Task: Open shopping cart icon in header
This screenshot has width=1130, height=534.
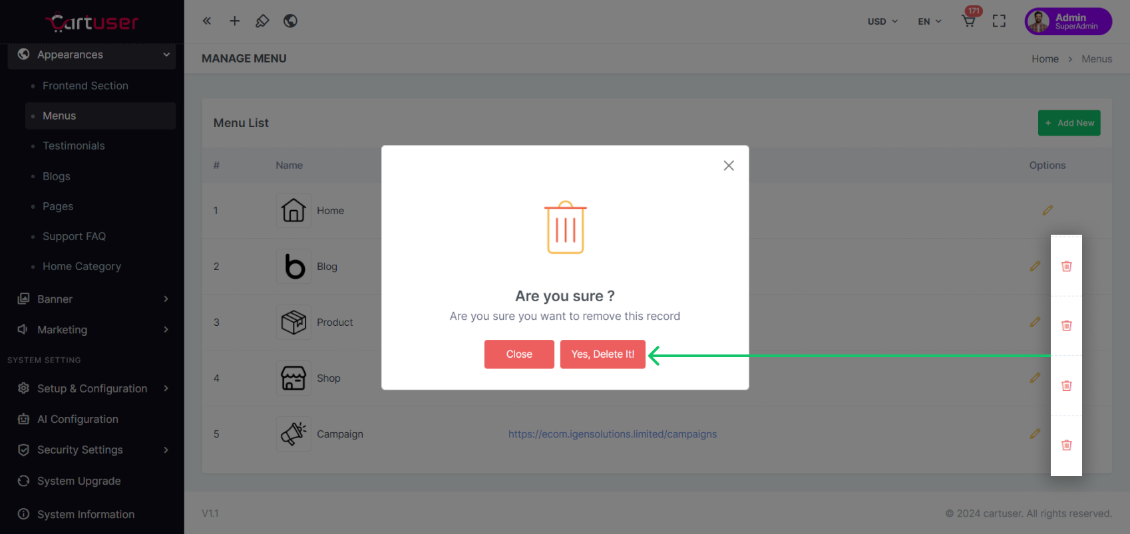Action: tap(969, 21)
